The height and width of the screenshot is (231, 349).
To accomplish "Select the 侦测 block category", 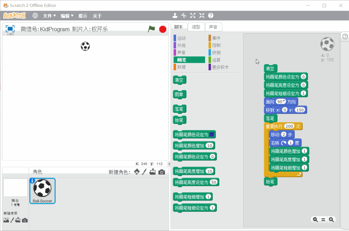I will pos(224,52).
